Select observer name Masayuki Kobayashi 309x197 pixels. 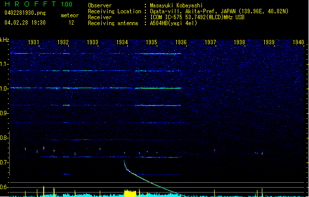(x=180, y=5)
